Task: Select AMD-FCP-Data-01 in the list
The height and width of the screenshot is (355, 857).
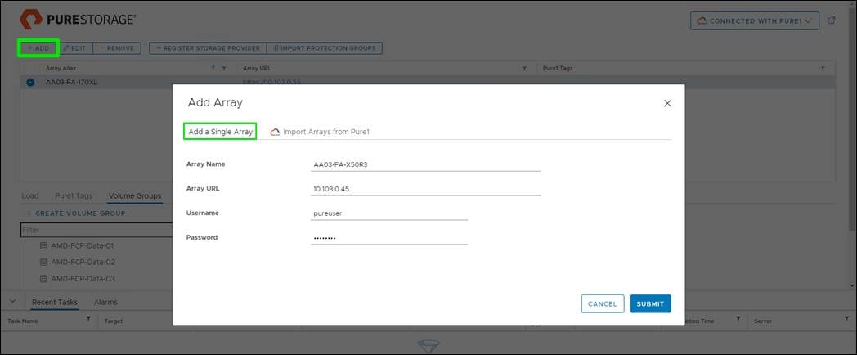Action: (x=82, y=246)
